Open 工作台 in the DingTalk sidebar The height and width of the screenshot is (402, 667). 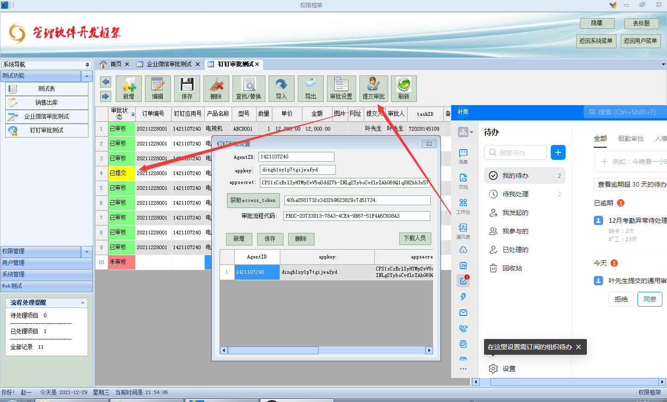(x=463, y=206)
